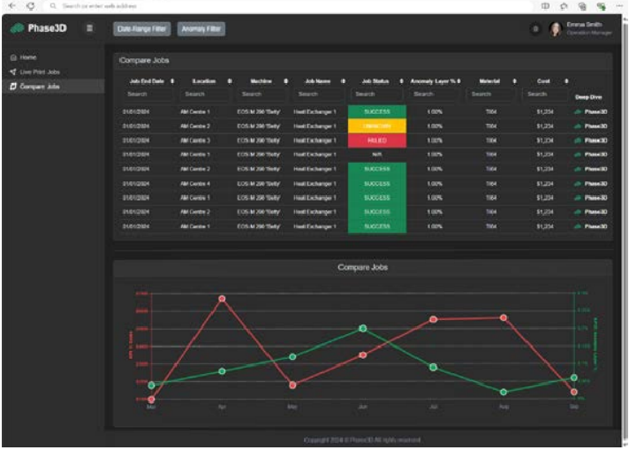Sort by Job End Date column
Screen dimensions: 629x450
click(x=172, y=81)
